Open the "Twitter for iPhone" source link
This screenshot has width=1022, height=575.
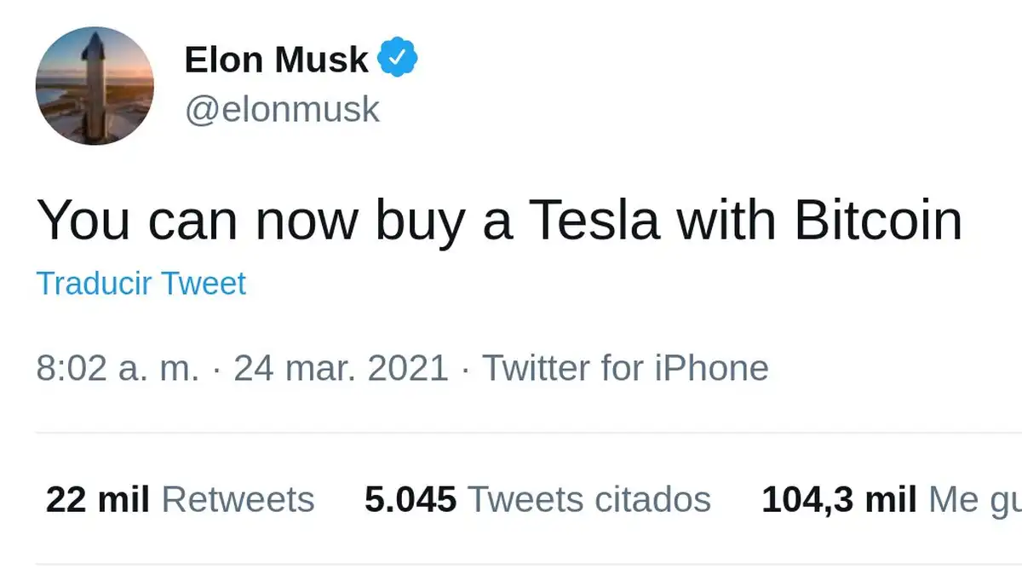point(626,368)
